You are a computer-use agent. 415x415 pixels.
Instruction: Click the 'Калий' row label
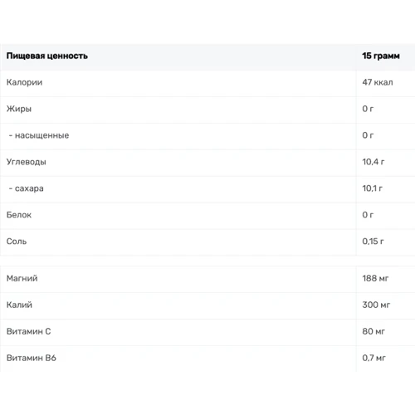(x=19, y=305)
